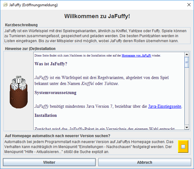The image size is (194, 169).
Task: Click the Kurzbeschreibung section label
Action: (x=21, y=25)
